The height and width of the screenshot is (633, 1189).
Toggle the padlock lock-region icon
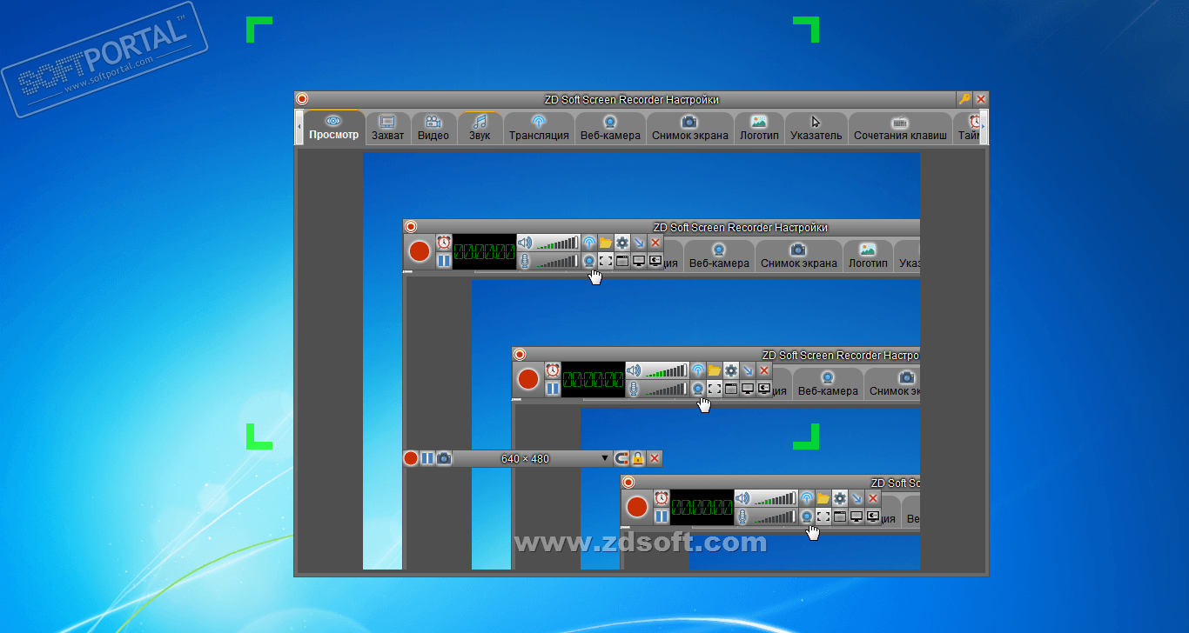tap(638, 458)
